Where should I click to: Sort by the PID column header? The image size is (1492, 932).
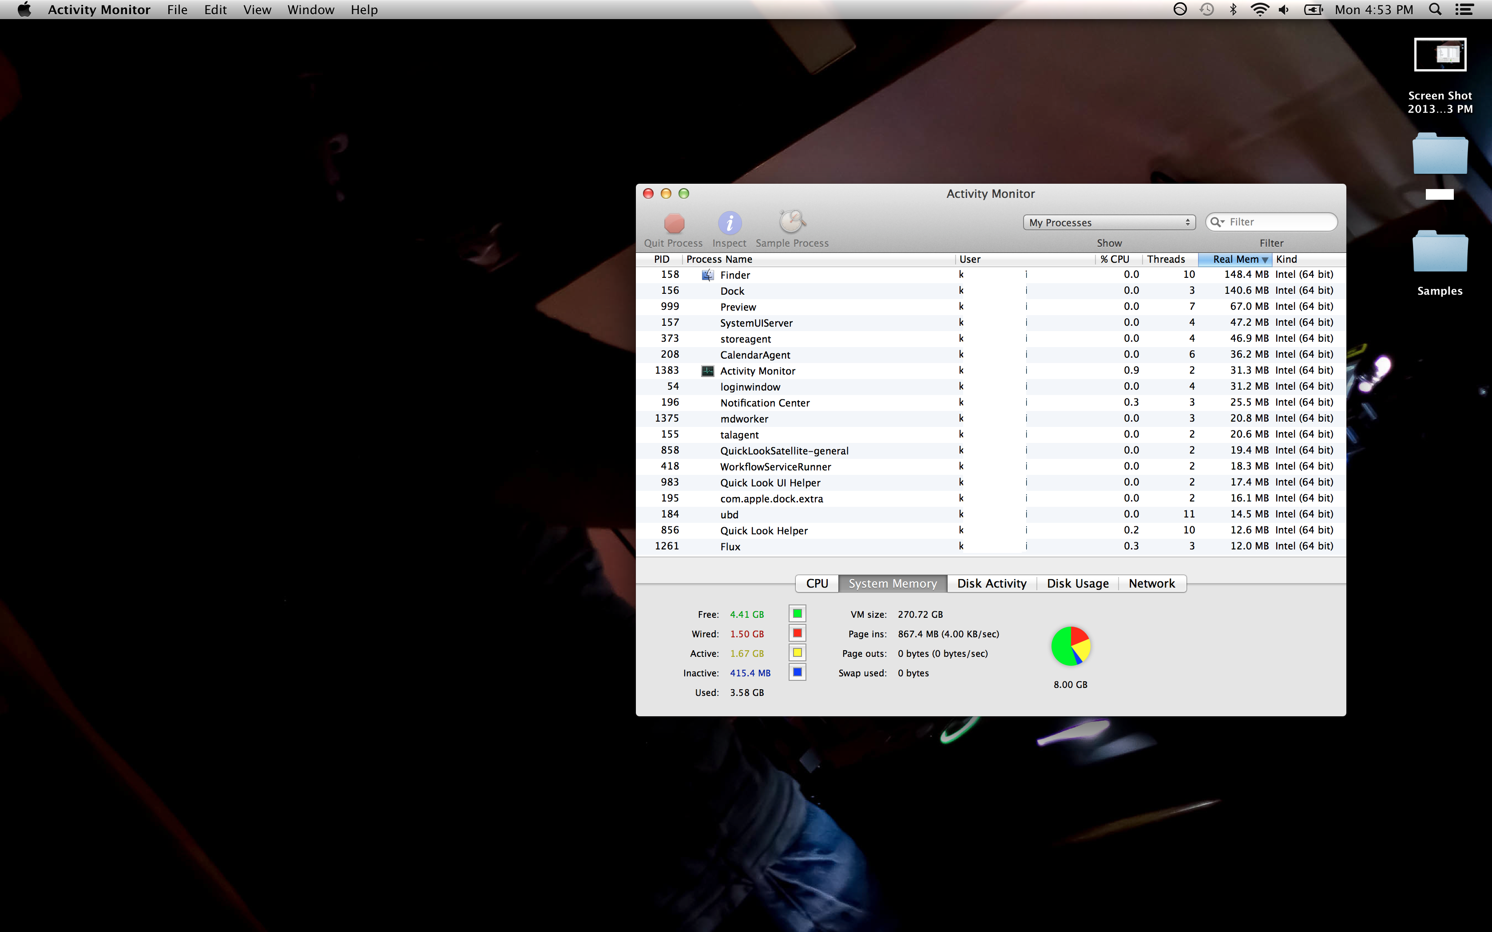659,260
